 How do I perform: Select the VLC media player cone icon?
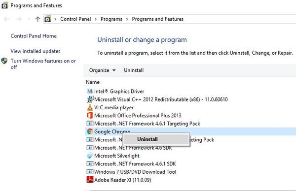point(90,107)
